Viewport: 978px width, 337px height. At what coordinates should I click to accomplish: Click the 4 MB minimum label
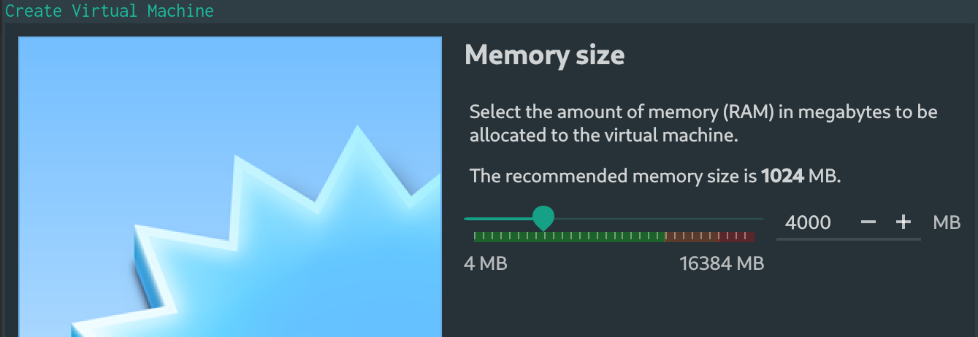pyautogui.click(x=486, y=263)
